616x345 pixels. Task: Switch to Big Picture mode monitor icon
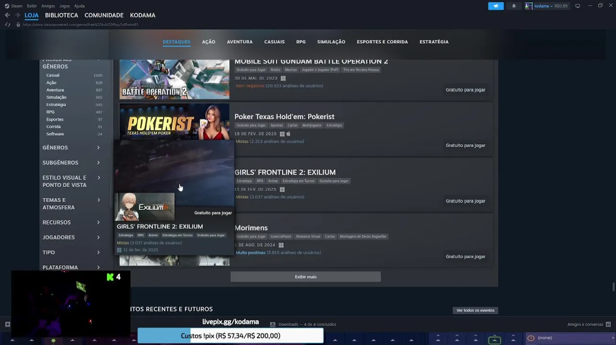pos(578,6)
